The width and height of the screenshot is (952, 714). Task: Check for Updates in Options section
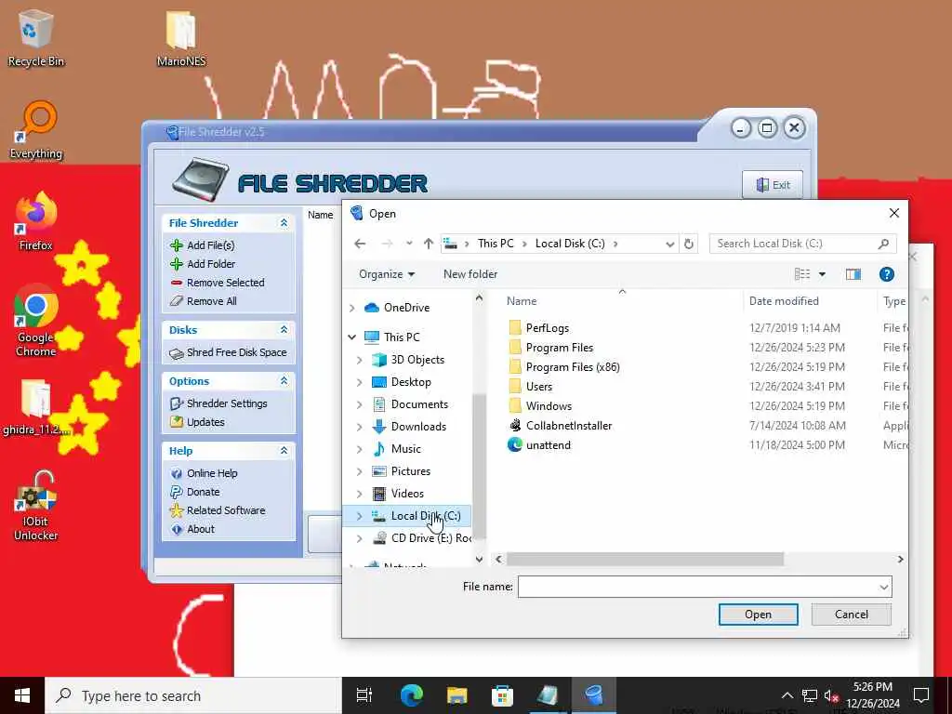[205, 422]
